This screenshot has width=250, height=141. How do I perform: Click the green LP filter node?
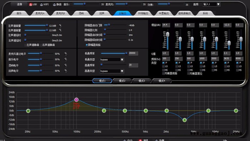(x=236, y=111)
